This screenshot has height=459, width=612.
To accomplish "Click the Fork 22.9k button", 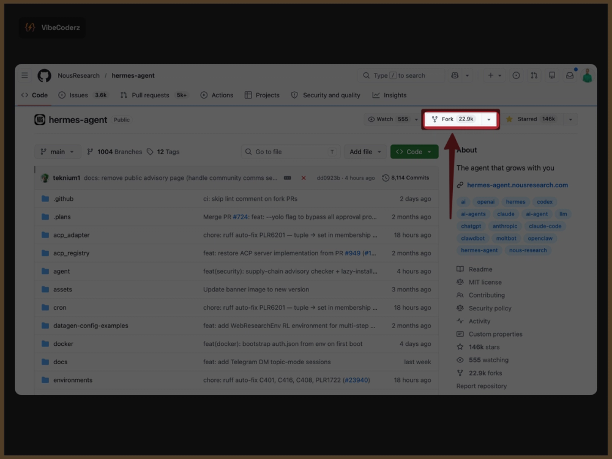I will (x=453, y=119).
